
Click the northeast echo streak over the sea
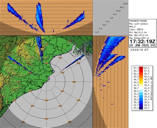[x=74, y=62]
